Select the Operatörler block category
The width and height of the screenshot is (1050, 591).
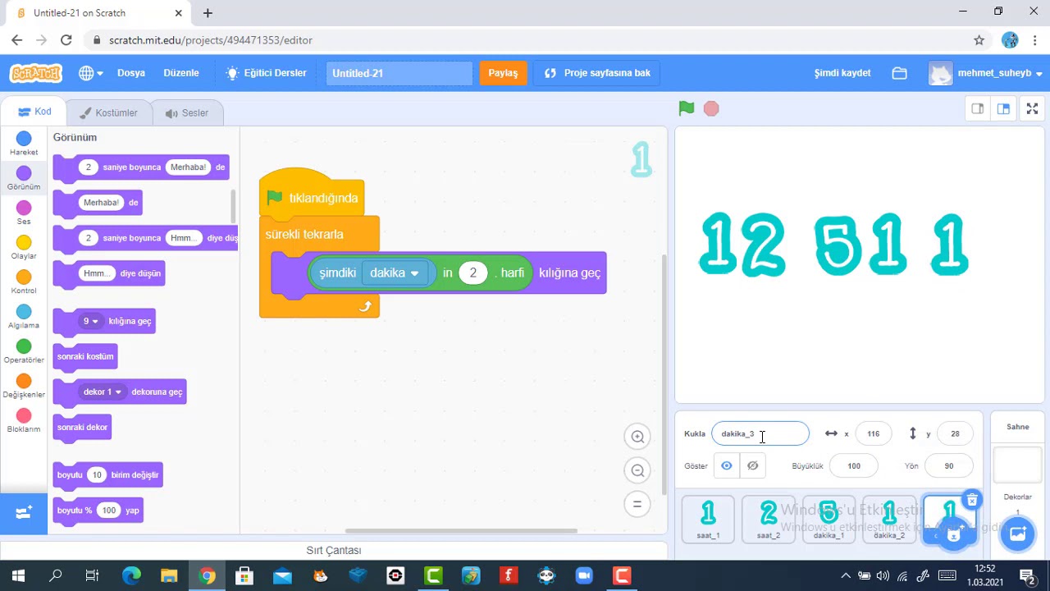(24, 351)
